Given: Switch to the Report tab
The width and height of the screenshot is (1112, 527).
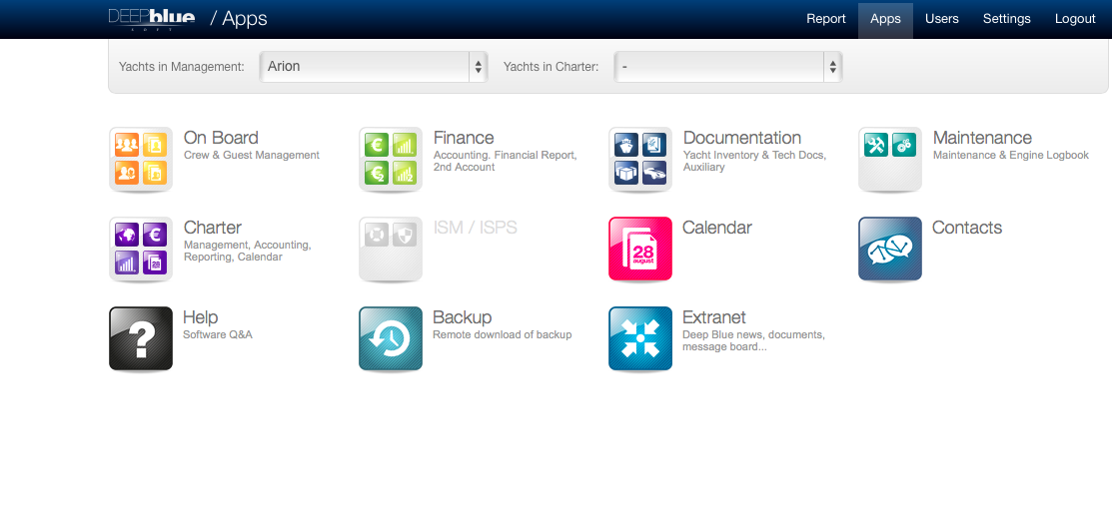Looking at the screenshot, I should click(825, 19).
